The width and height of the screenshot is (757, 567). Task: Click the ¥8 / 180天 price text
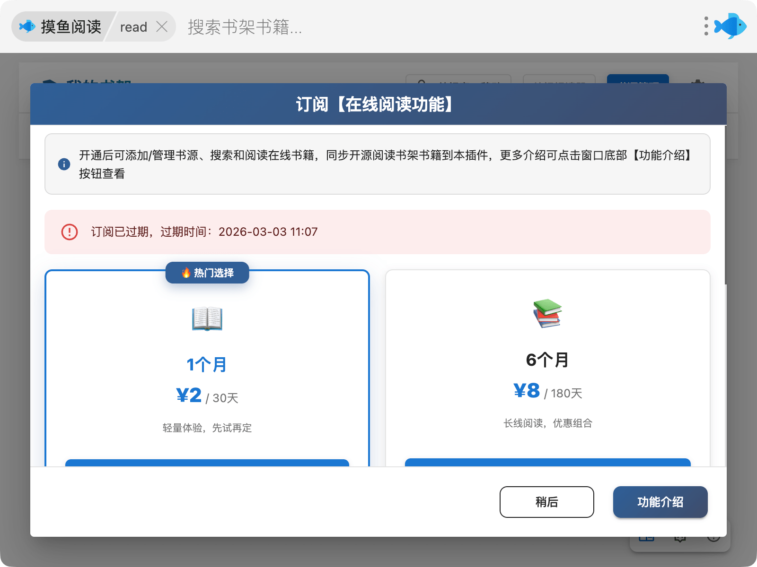click(x=548, y=391)
